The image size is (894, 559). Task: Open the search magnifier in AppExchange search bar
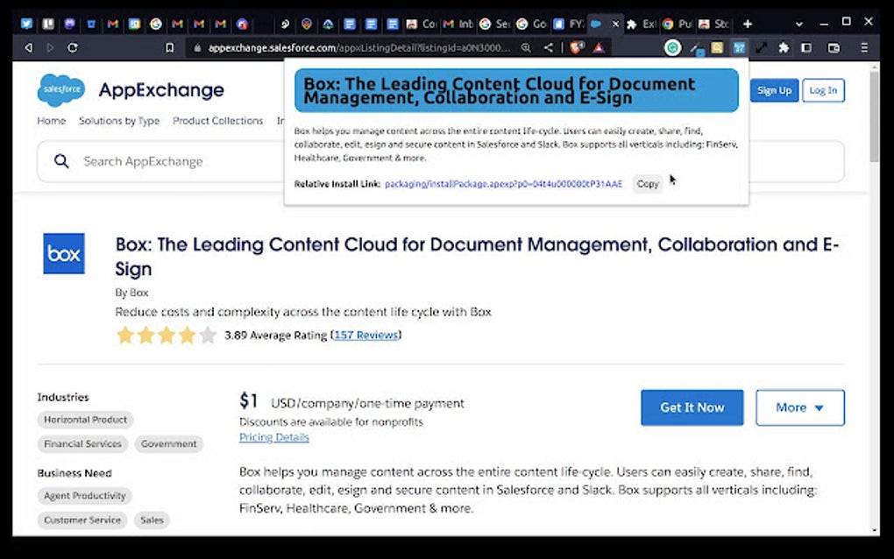[60, 161]
